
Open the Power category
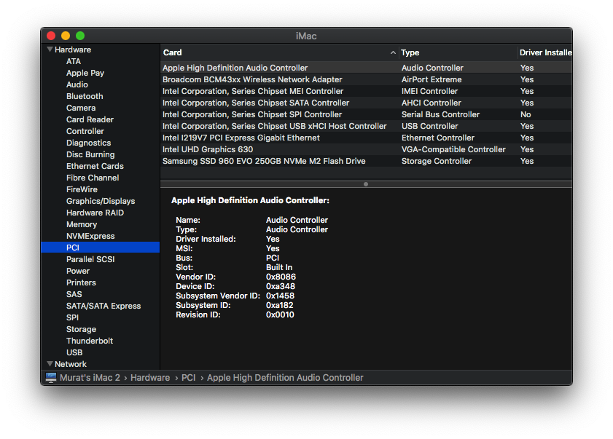(78, 271)
